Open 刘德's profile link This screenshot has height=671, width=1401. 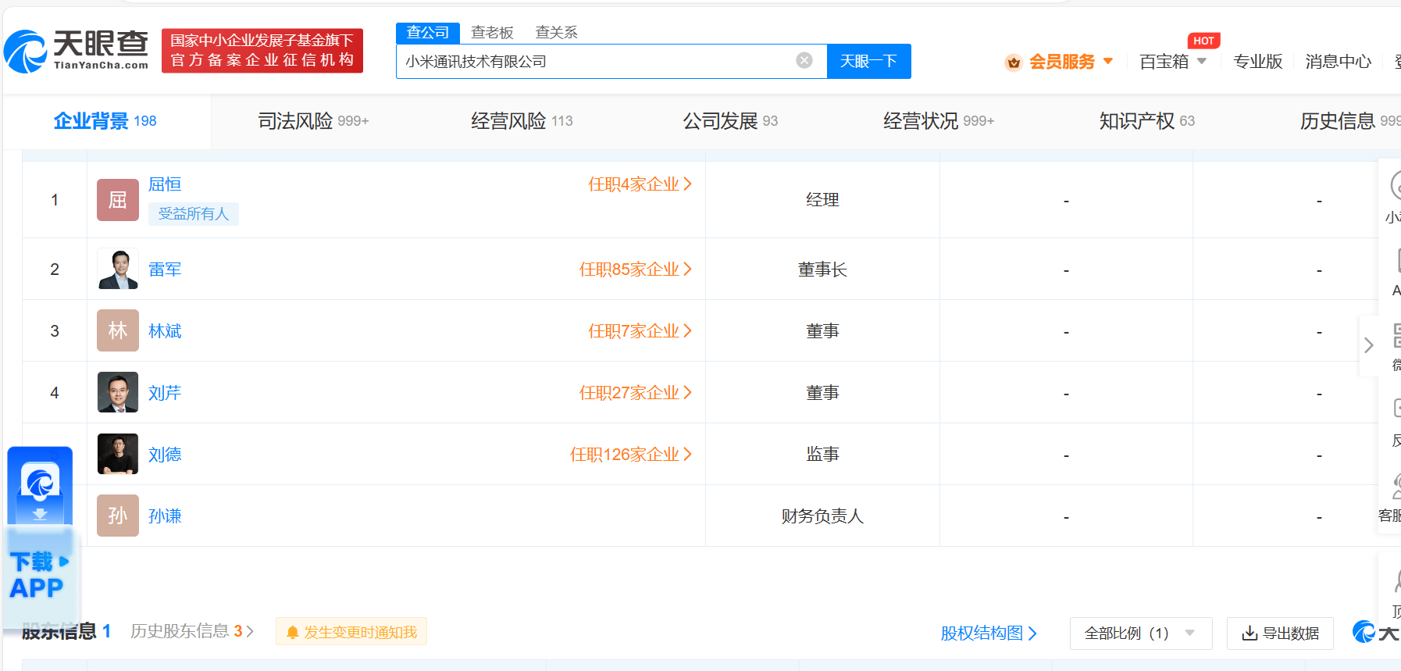tap(165, 455)
